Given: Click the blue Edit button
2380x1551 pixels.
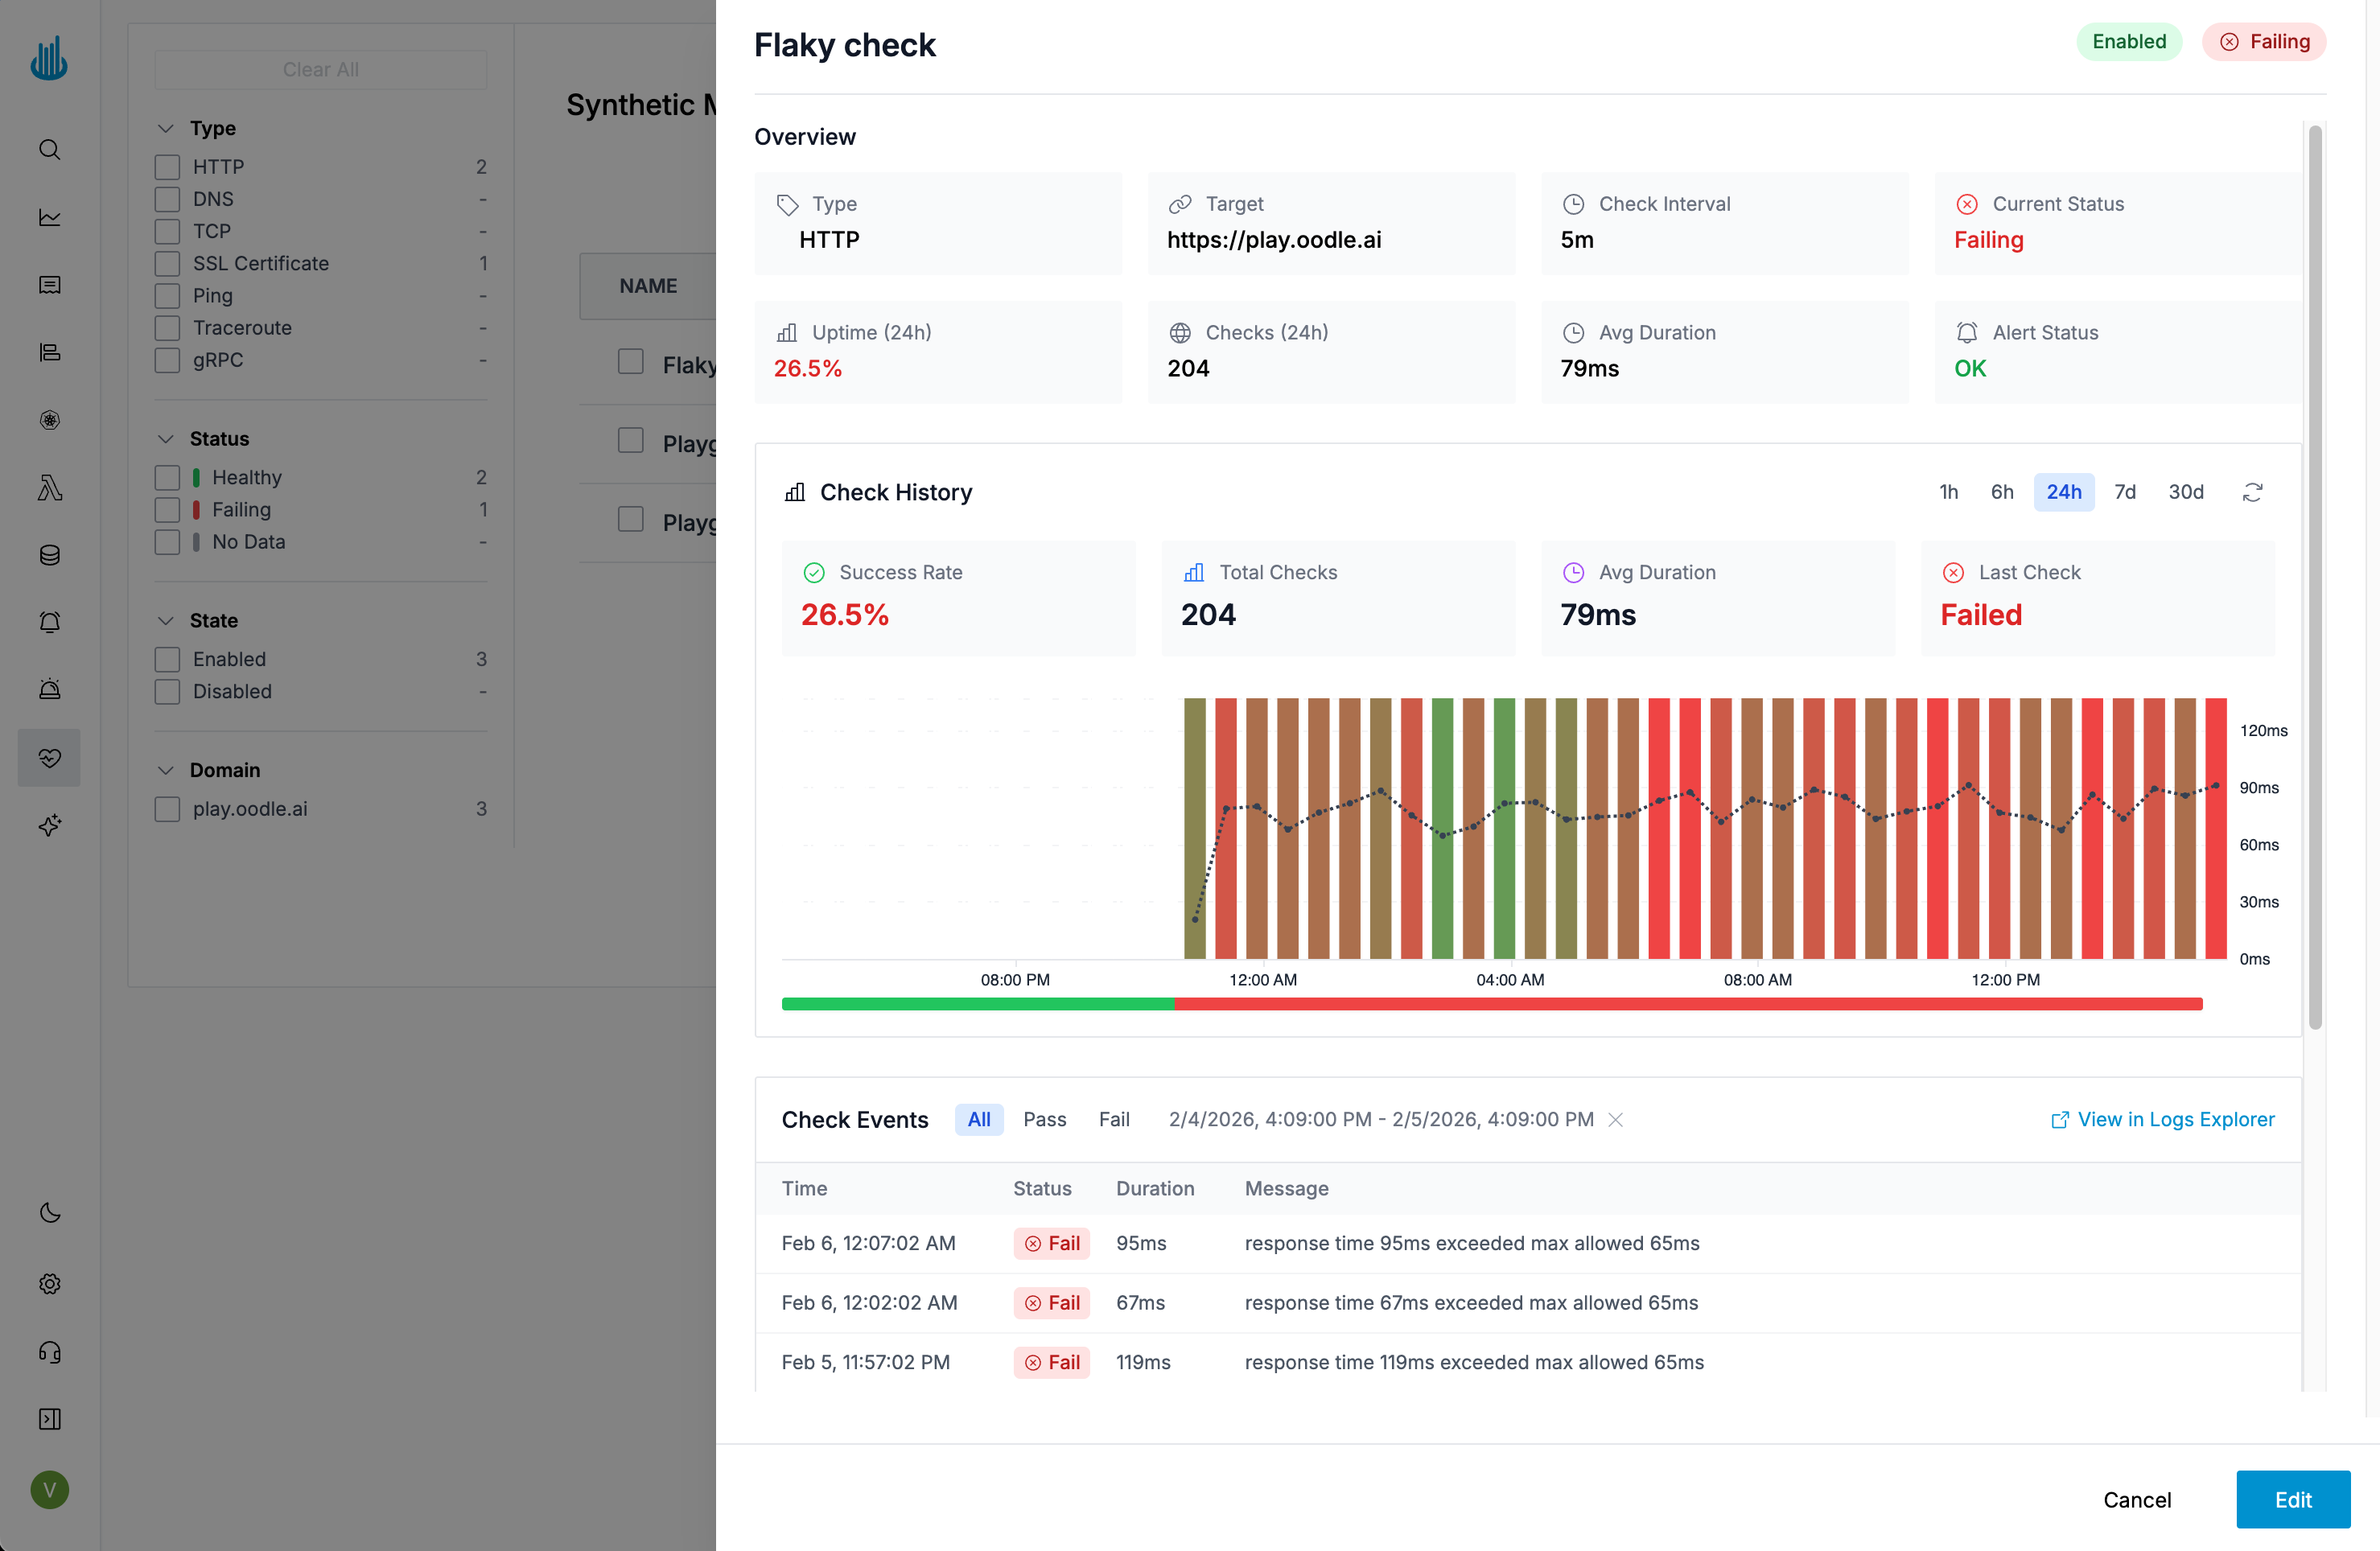Looking at the screenshot, I should click(x=2292, y=1499).
